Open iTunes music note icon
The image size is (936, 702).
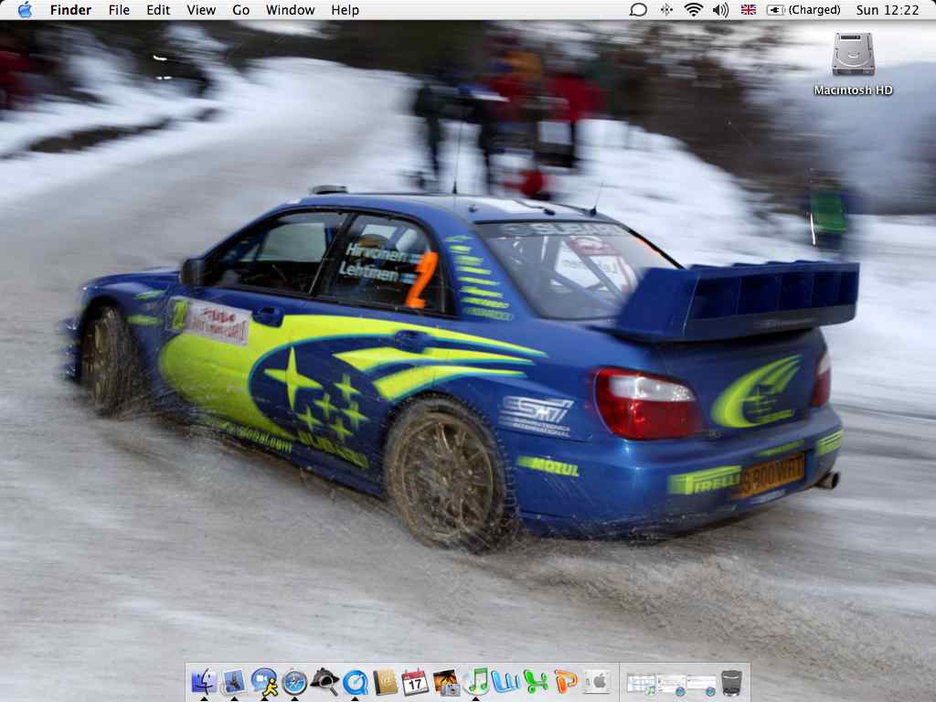pyautogui.click(x=476, y=681)
